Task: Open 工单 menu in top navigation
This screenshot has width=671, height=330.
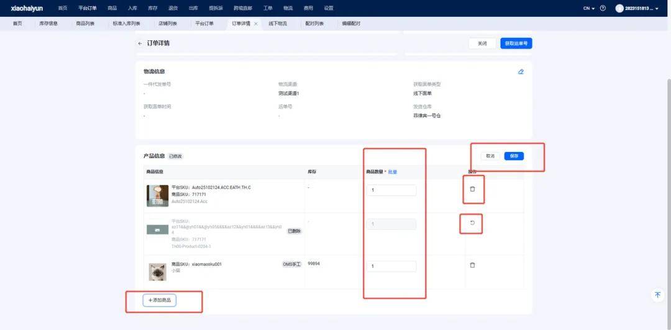Action: tap(268, 8)
